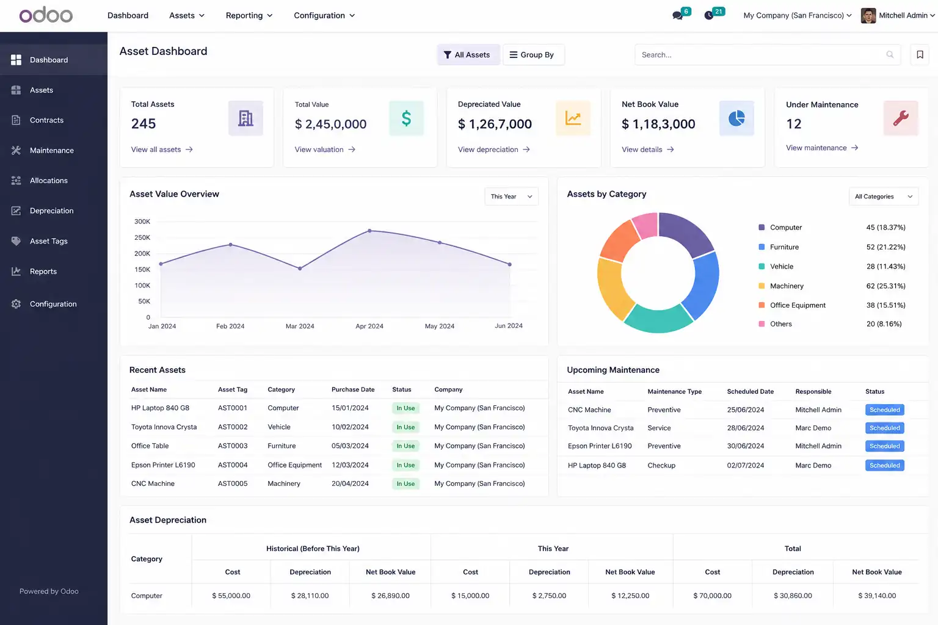Viewport: 938px width, 625px height.
Task: Click the search magnifier icon
Action: (890, 55)
